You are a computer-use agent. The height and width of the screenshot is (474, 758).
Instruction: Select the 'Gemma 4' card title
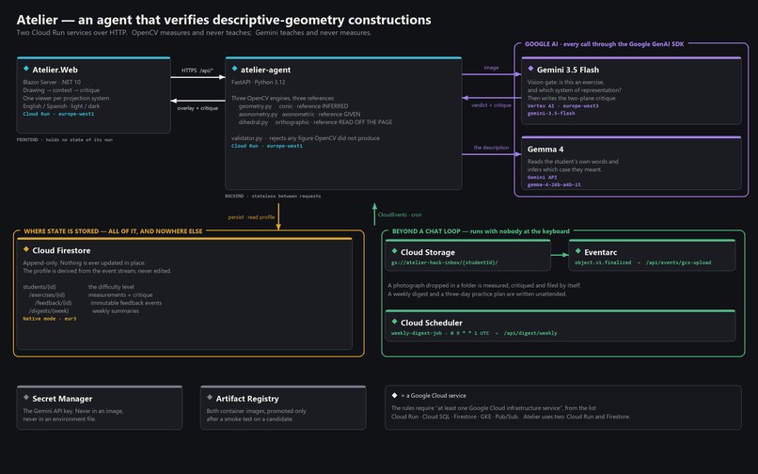(545, 149)
